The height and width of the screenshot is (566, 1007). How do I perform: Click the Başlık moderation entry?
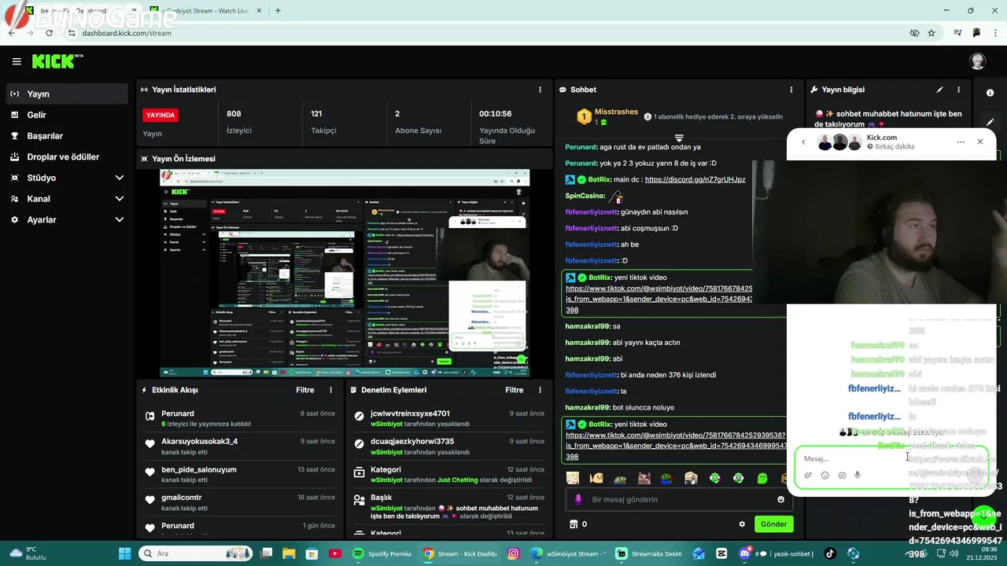[448, 507]
